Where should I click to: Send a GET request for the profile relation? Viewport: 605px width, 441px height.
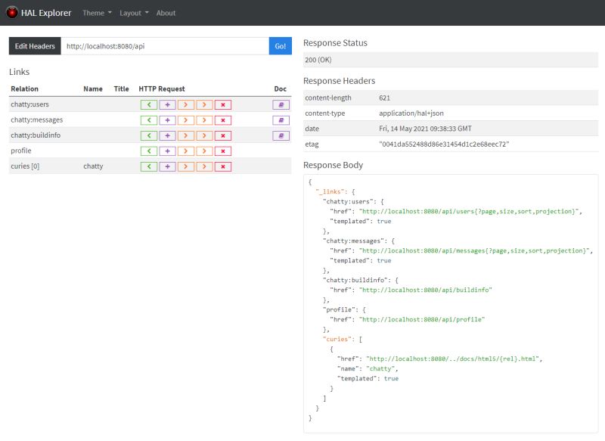coord(149,151)
